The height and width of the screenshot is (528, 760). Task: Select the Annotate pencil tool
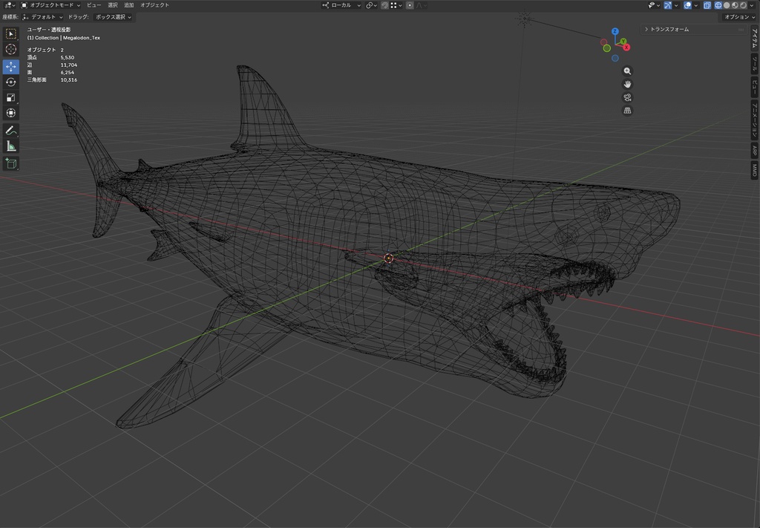click(10, 131)
